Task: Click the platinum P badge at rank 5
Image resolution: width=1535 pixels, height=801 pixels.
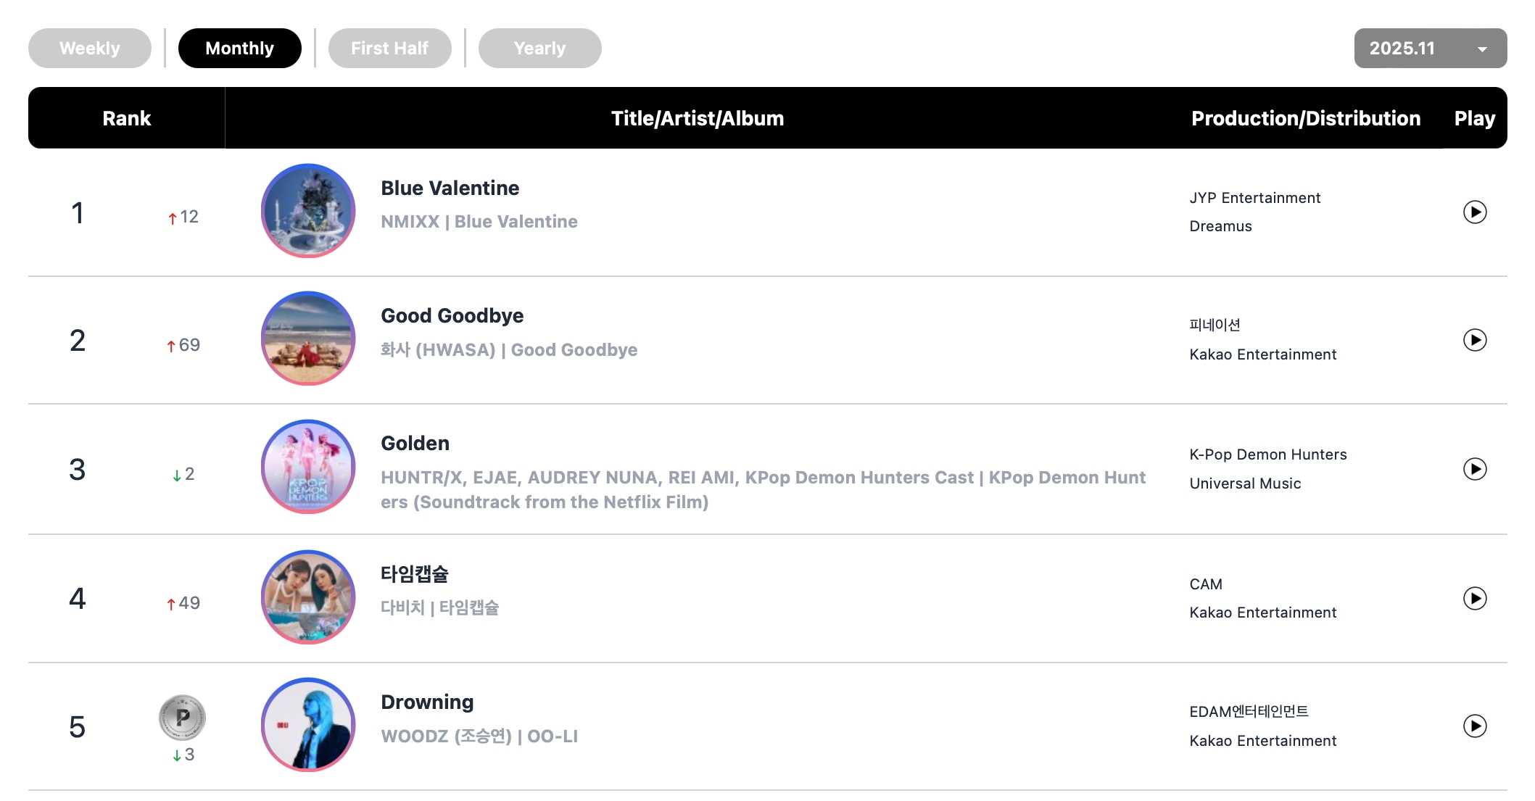Action: click(182, 718)
